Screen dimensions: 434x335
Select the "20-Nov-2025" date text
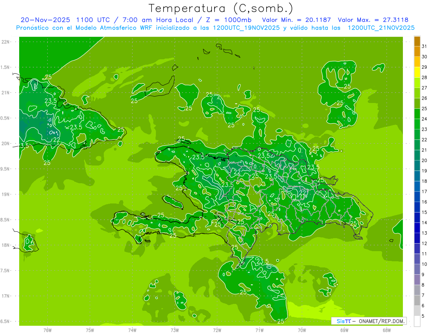[x=45, y=20]
